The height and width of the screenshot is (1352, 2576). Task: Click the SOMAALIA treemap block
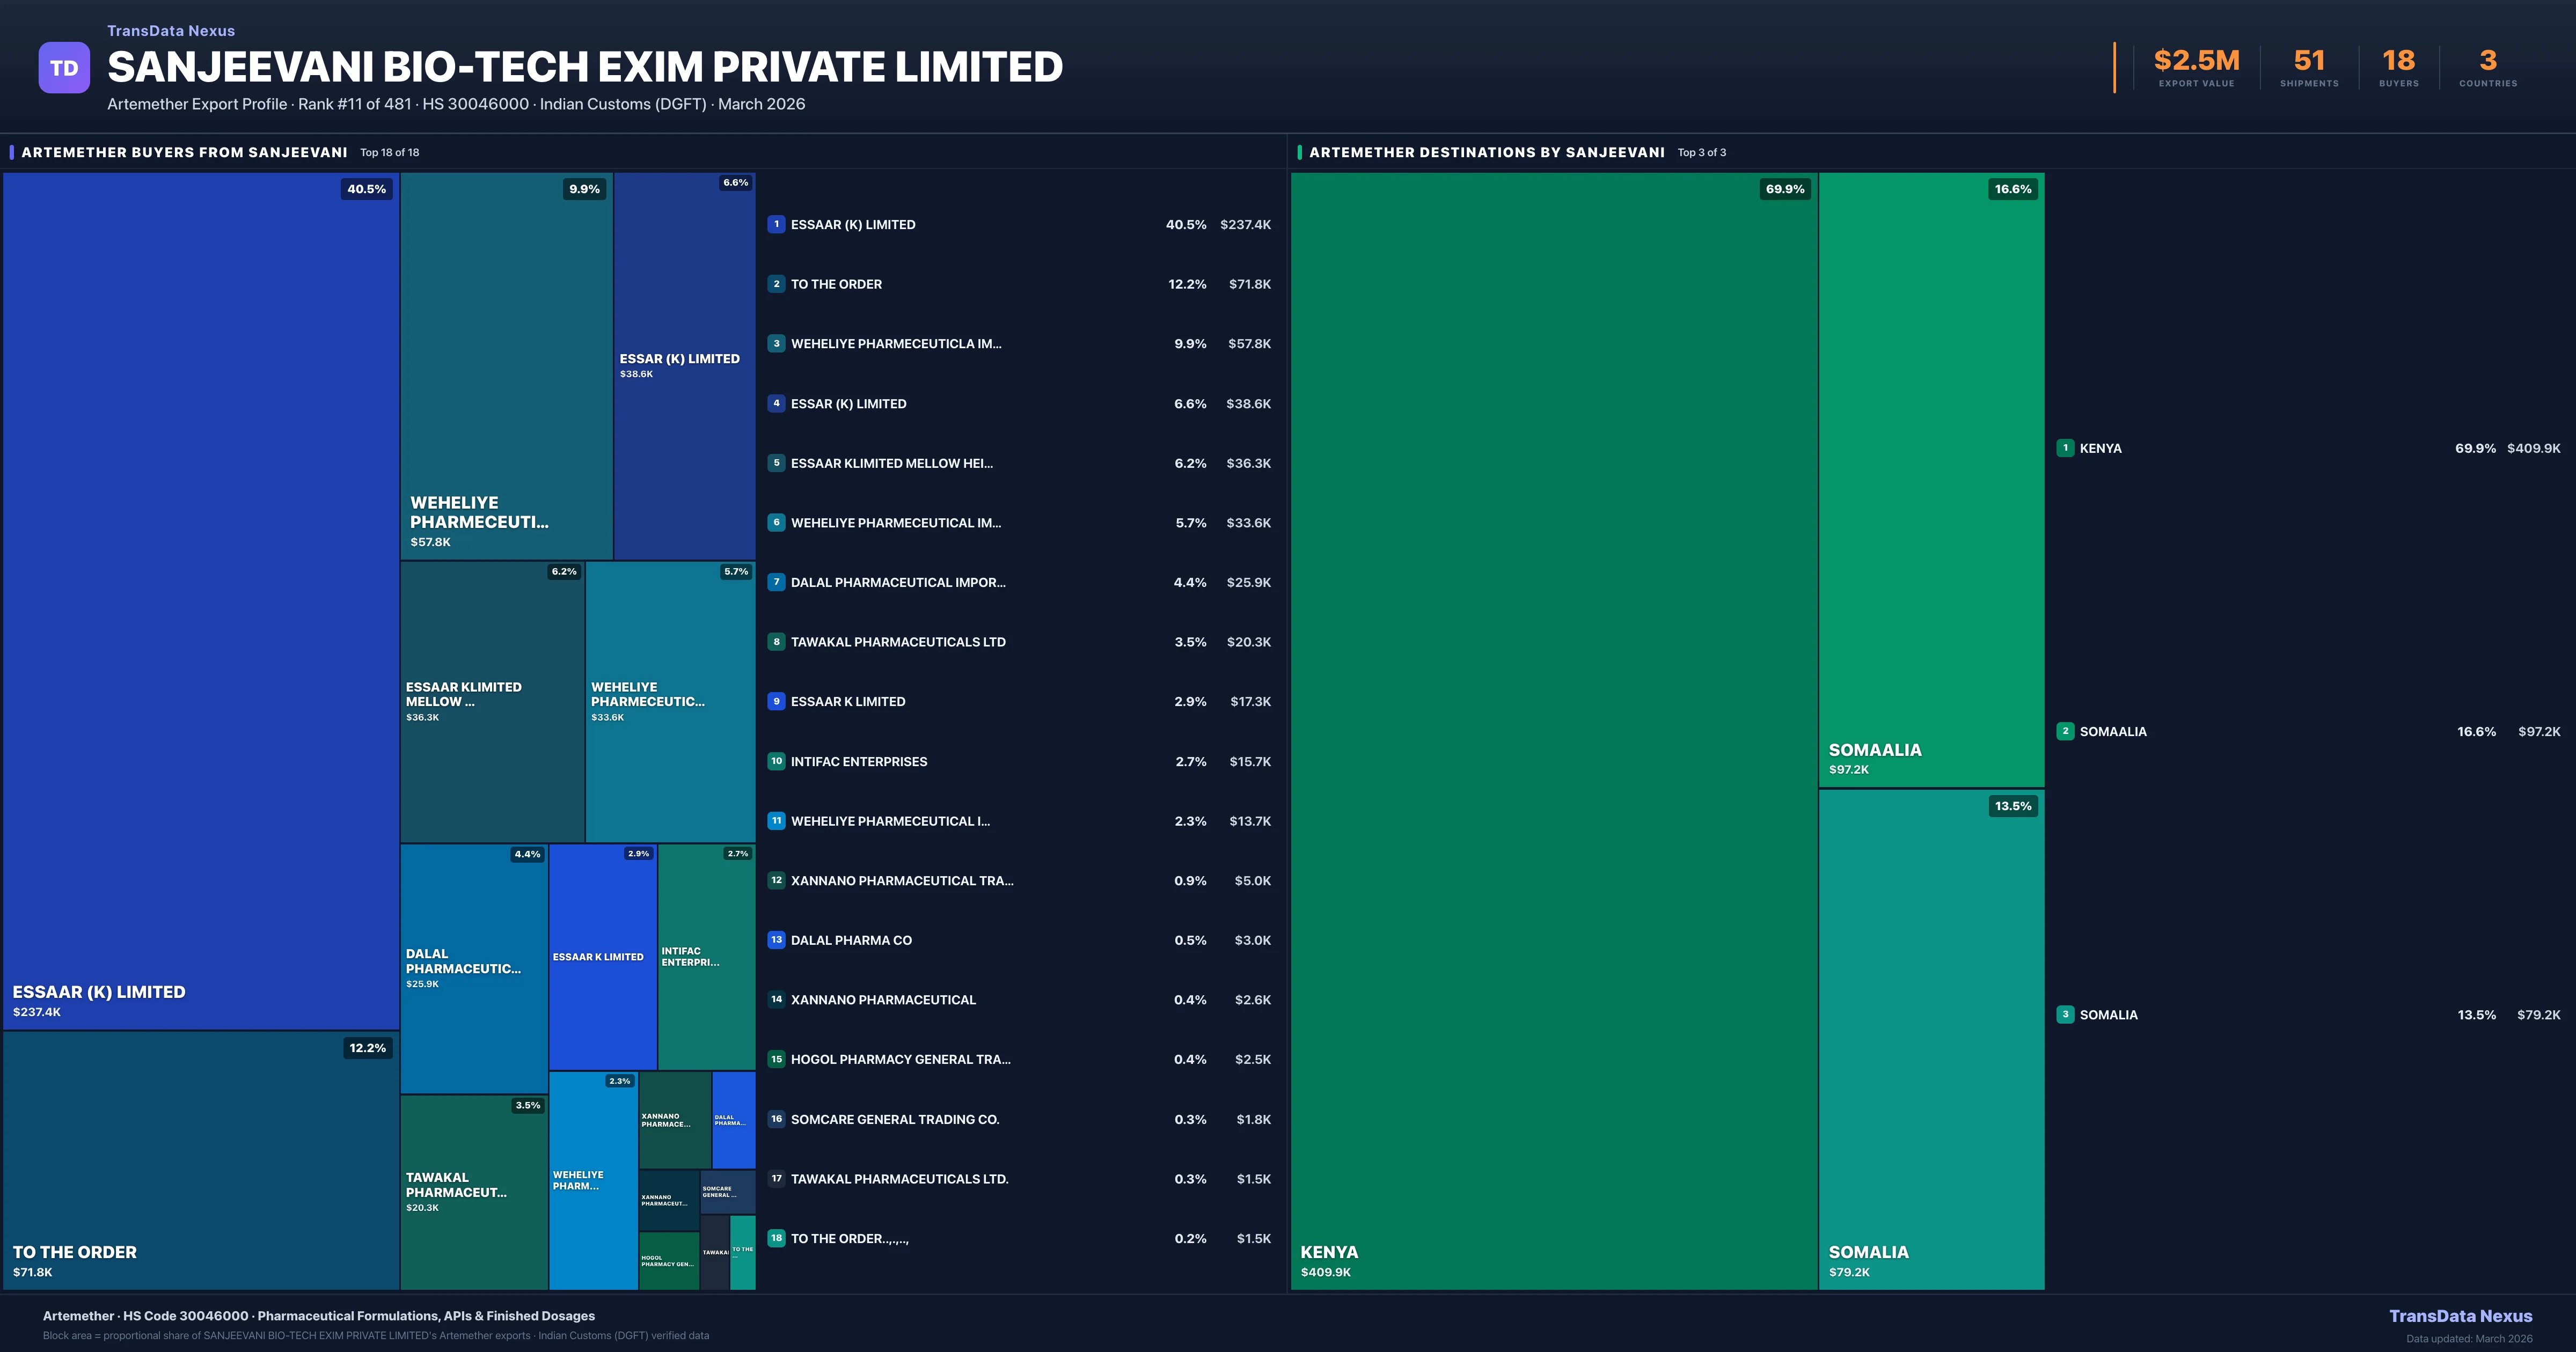[1931, 480]
